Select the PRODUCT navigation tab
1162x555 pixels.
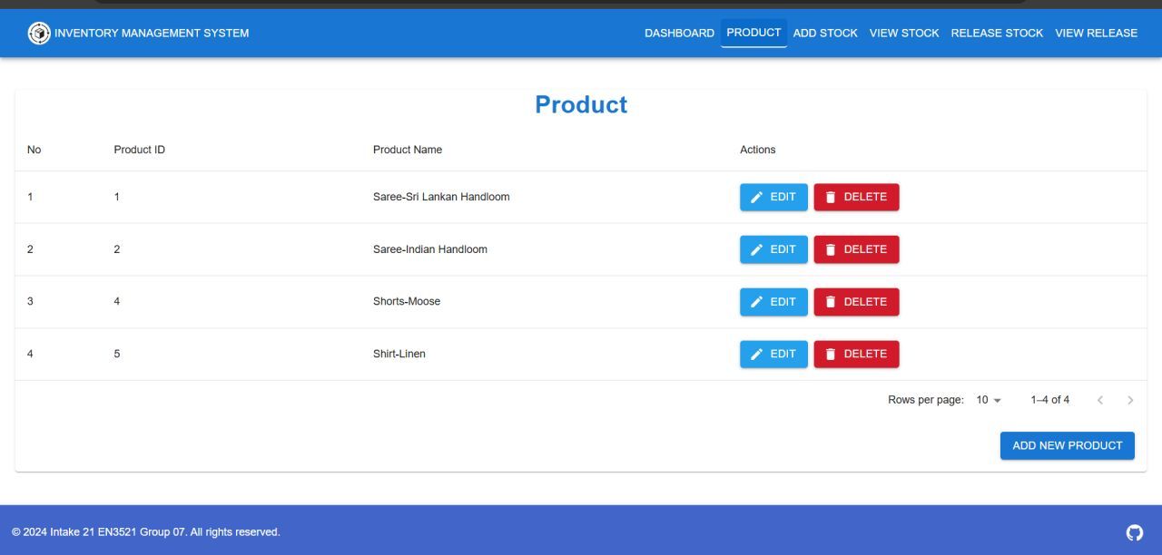(753, 33)
